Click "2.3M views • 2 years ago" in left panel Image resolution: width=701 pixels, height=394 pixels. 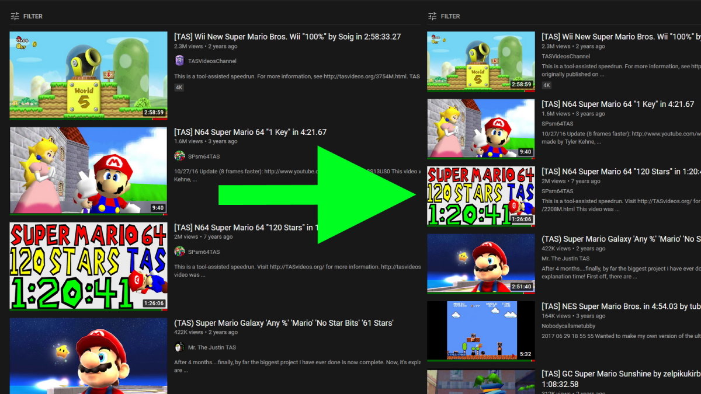click(x=206, y=46)
